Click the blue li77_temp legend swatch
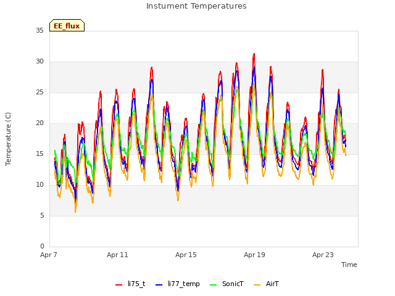395x296 pixels. click(x=159, y=285)
